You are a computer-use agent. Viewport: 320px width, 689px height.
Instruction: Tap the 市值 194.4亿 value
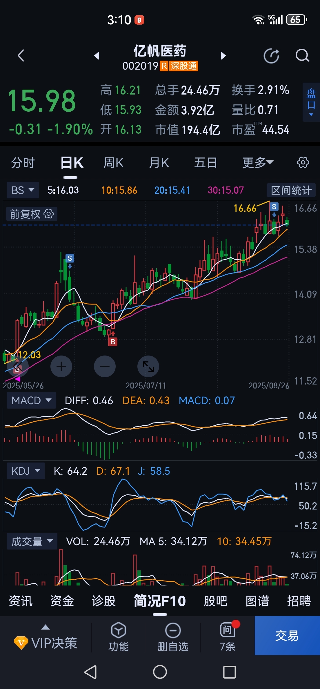coord(188,130)
